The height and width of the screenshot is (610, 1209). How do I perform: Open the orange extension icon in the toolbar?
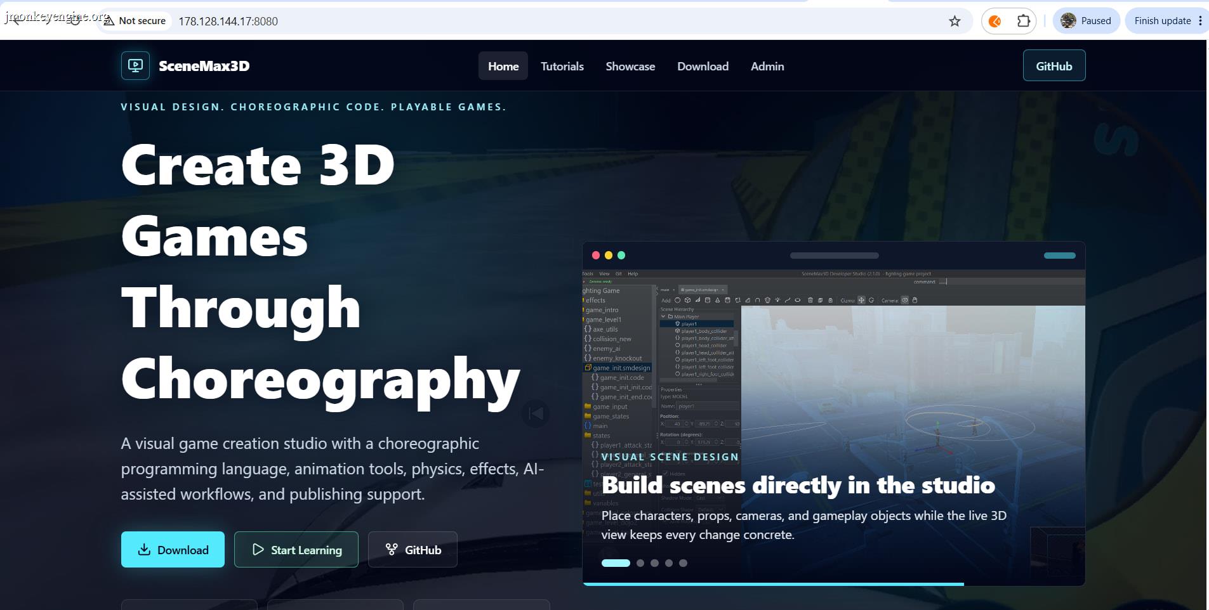995,21
